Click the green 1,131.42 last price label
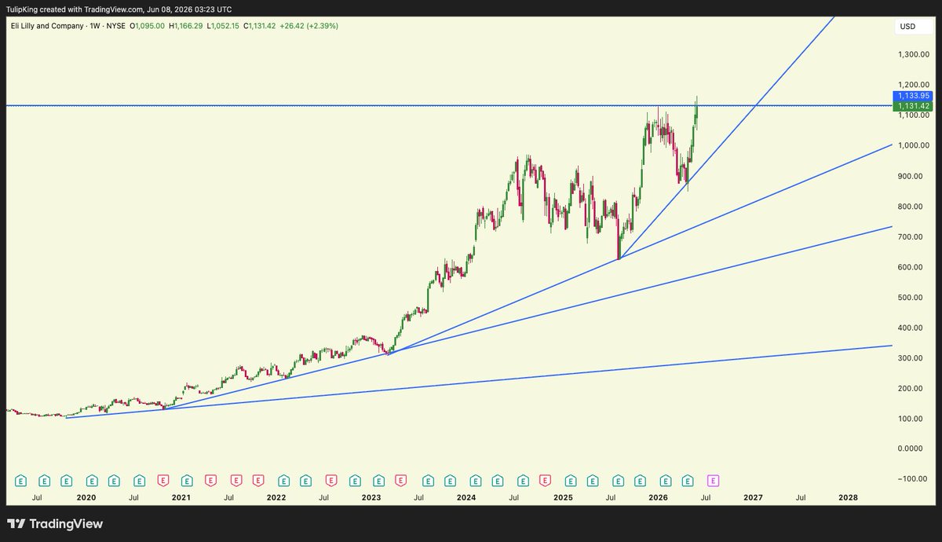This screenshot has width=942, height=542. point(914,106)
